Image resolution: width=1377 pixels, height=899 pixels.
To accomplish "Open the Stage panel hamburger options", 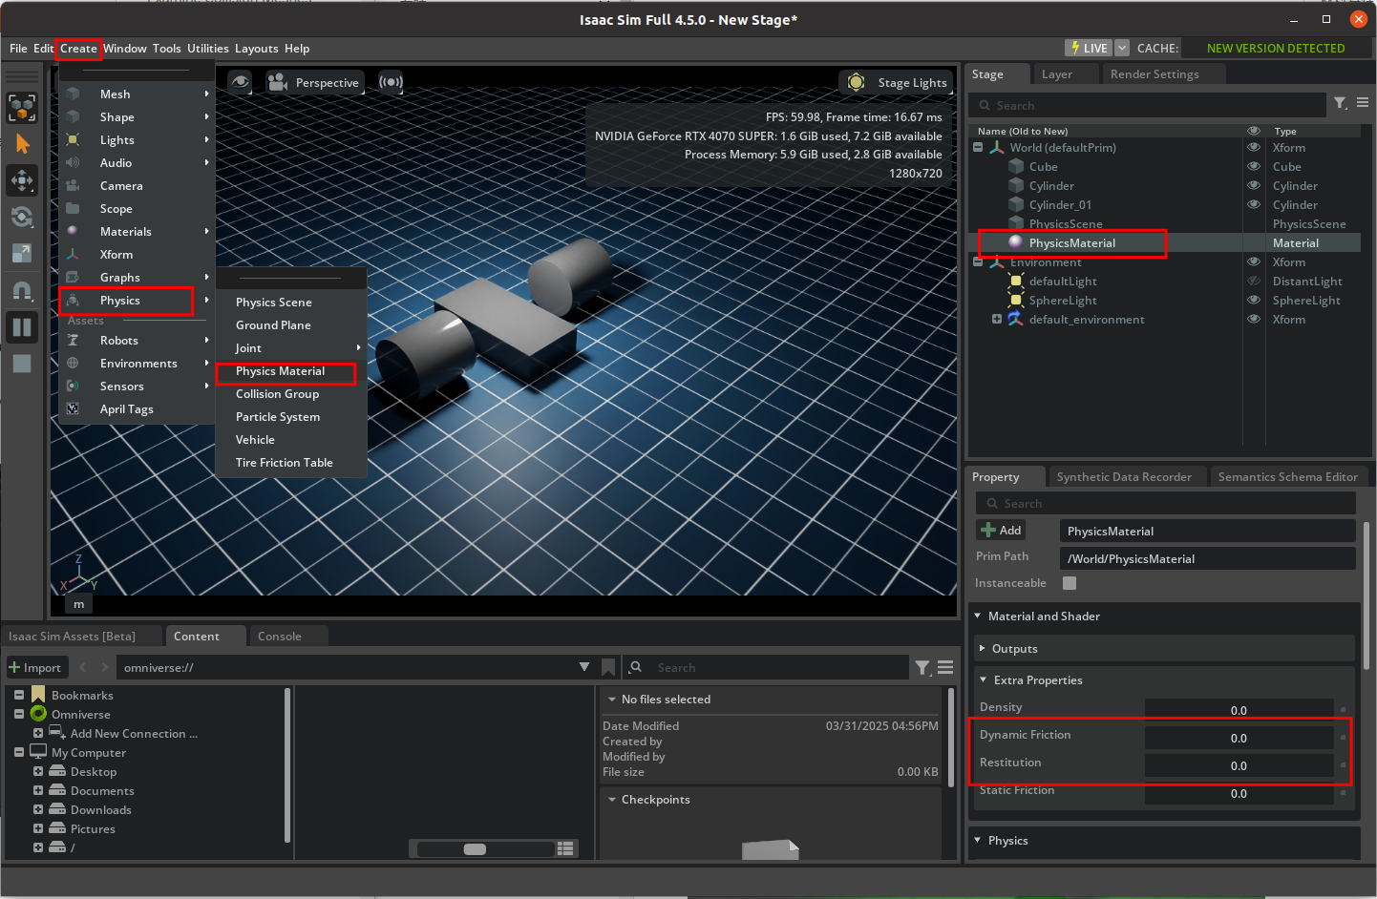I will [1363, 103].
